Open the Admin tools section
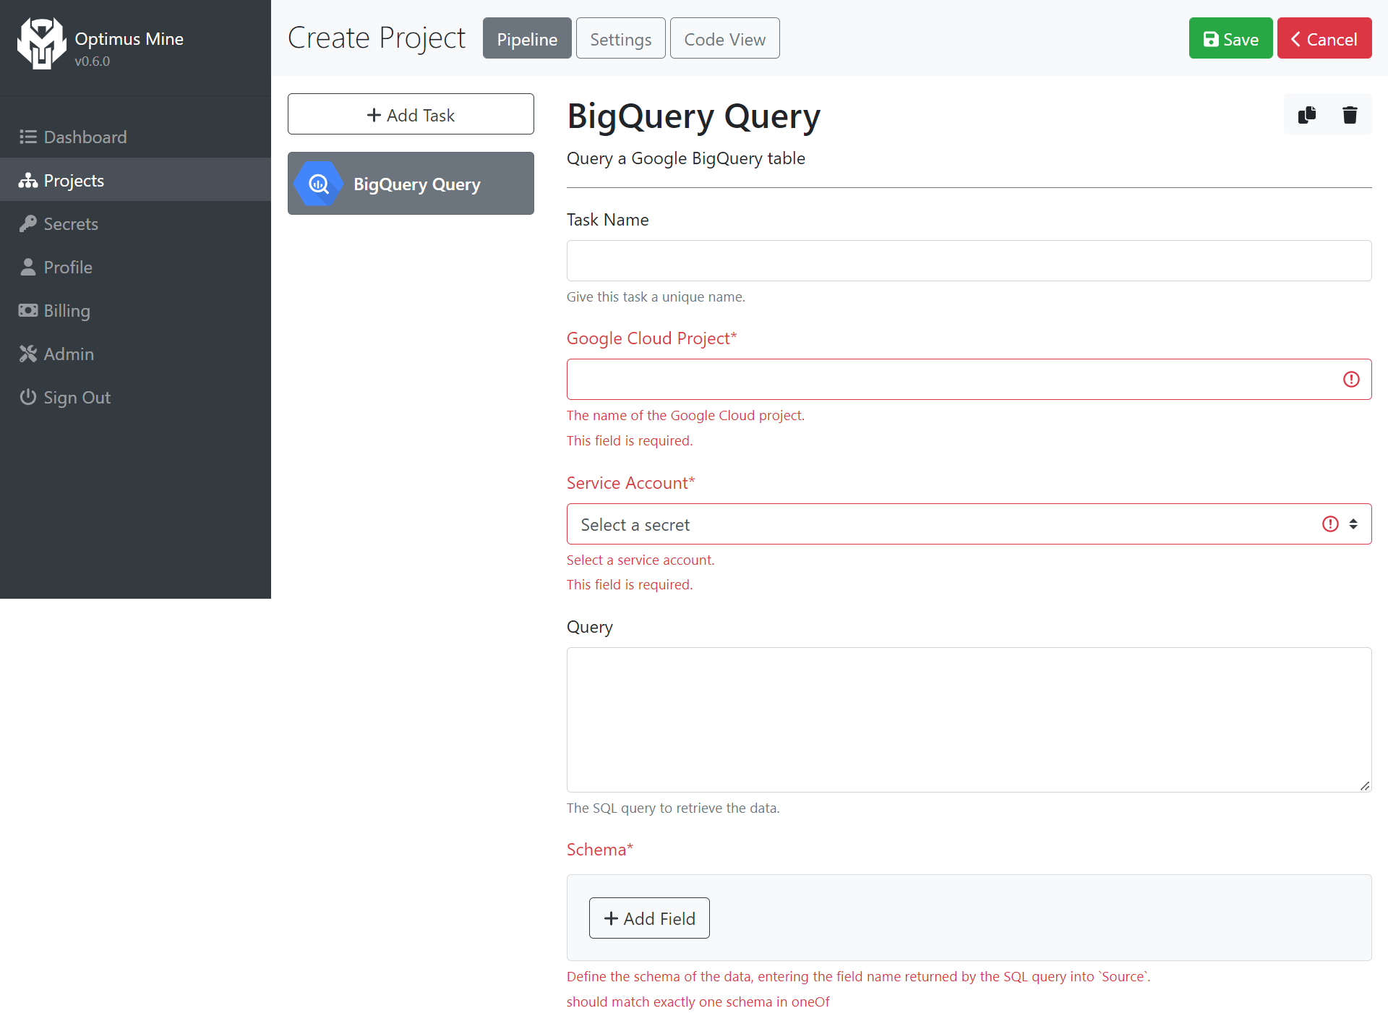Image resolution: width=1388 pixels, height=1029 pixels. pyautogui.click(x=68, y=354)
